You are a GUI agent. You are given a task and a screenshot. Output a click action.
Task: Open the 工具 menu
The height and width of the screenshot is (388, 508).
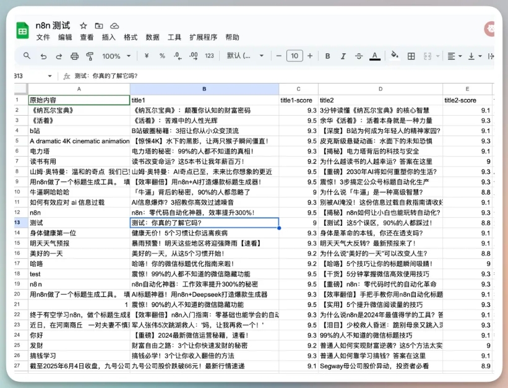pyautogui.click(x=174, y=37)
